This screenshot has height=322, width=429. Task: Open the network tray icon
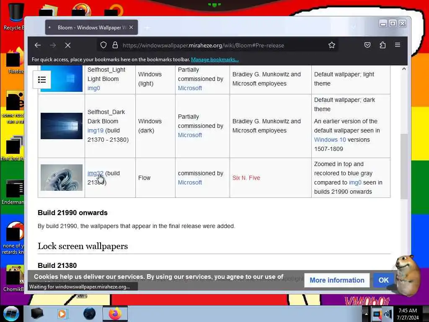(x=377, y=314)
